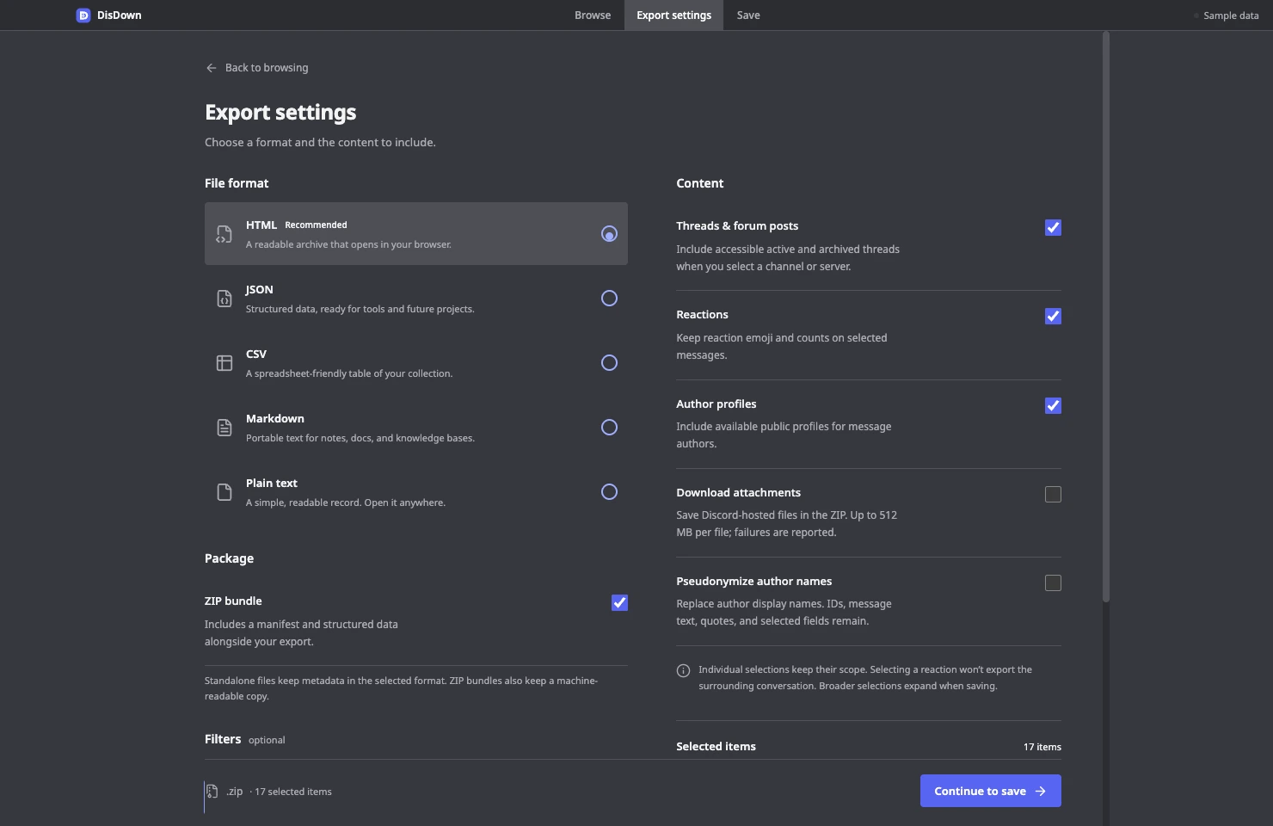Click the "Recommended" badge next to HTML

(316, 225)
